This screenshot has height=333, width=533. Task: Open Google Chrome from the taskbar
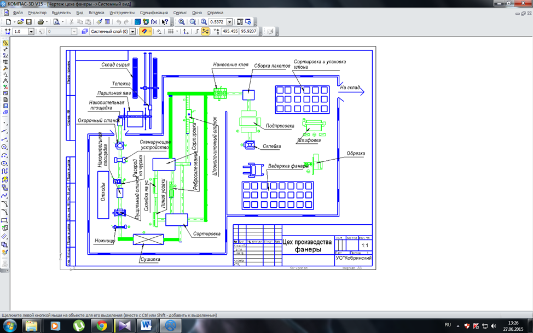(101, 326)
